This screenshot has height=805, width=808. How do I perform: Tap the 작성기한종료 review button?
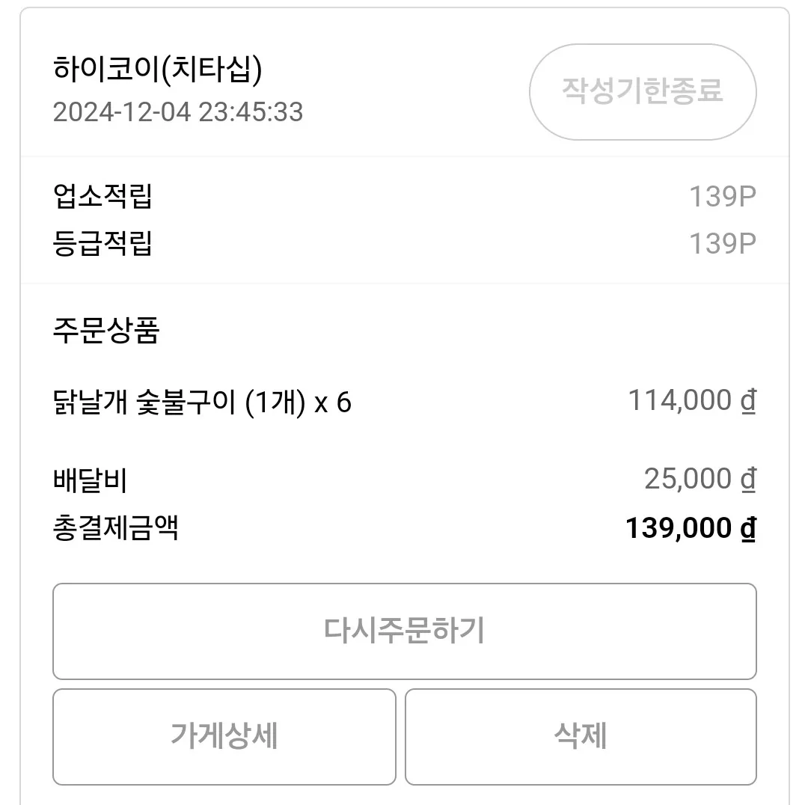pos(643,92)
